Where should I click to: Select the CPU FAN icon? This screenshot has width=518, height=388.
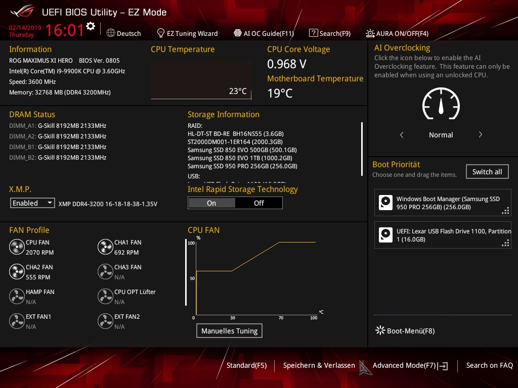[17, 247]
